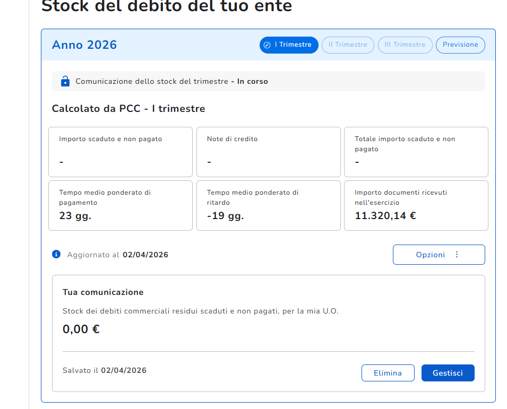Click the 0,00 € amount under Tua comunicazione
This screenshot has width=507, height=409.
click(x=81, y=329)
